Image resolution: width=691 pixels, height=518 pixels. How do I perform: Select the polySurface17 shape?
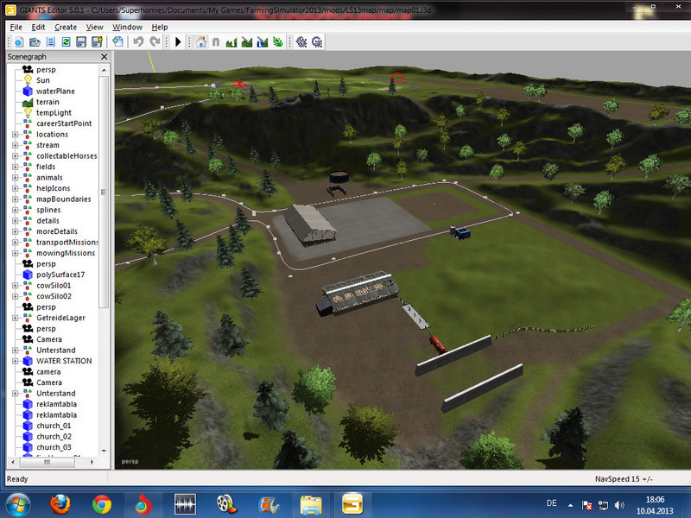pyautogui.click(x=60, y=275)
